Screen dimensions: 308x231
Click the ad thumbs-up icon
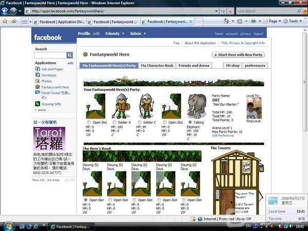67,180
